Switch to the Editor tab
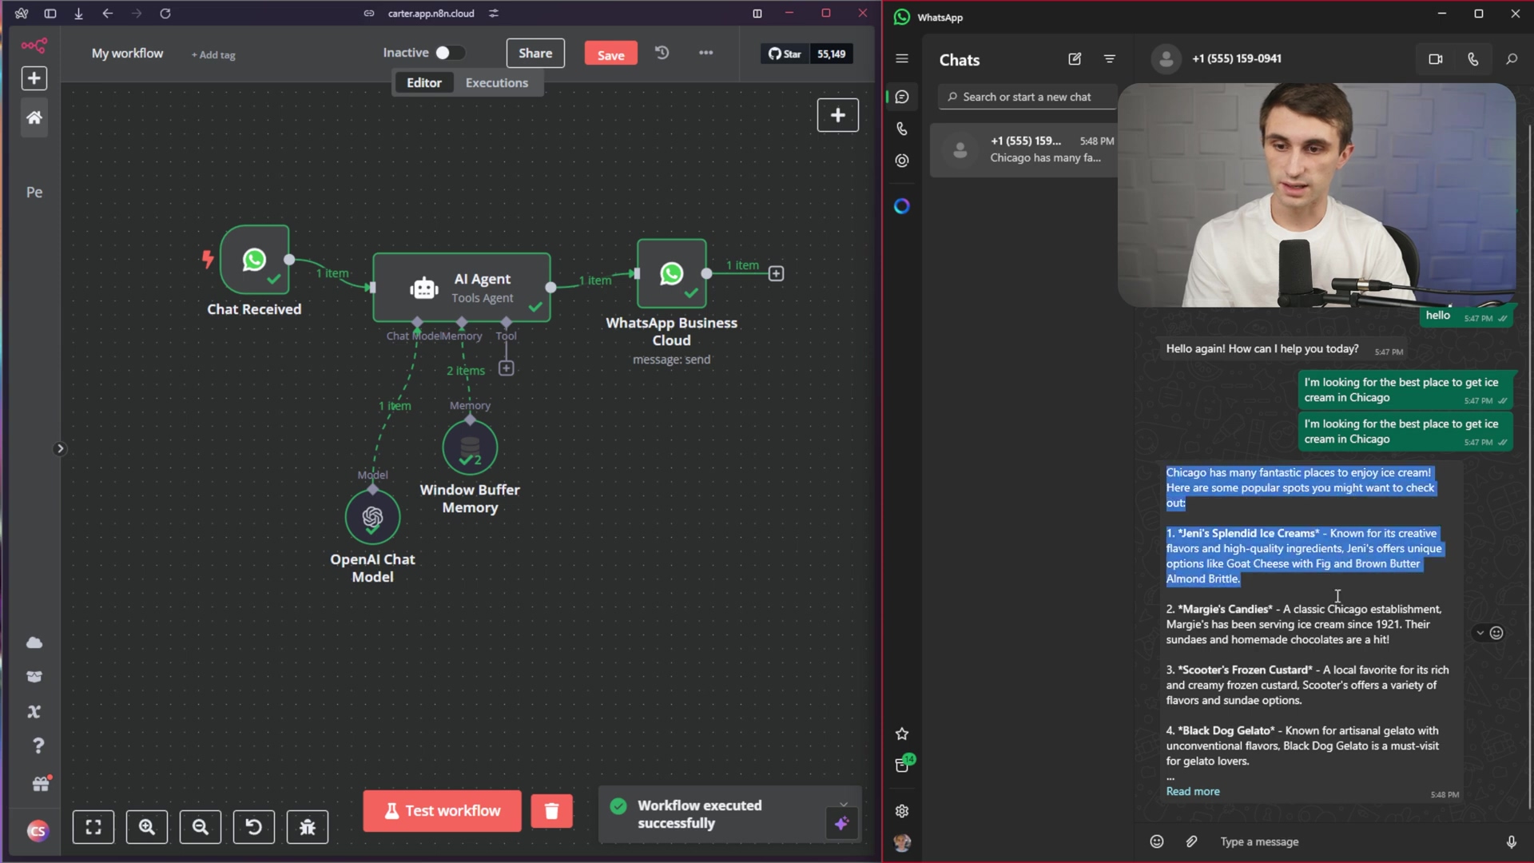The image size is (1534, 863). [x=423, y=82]
